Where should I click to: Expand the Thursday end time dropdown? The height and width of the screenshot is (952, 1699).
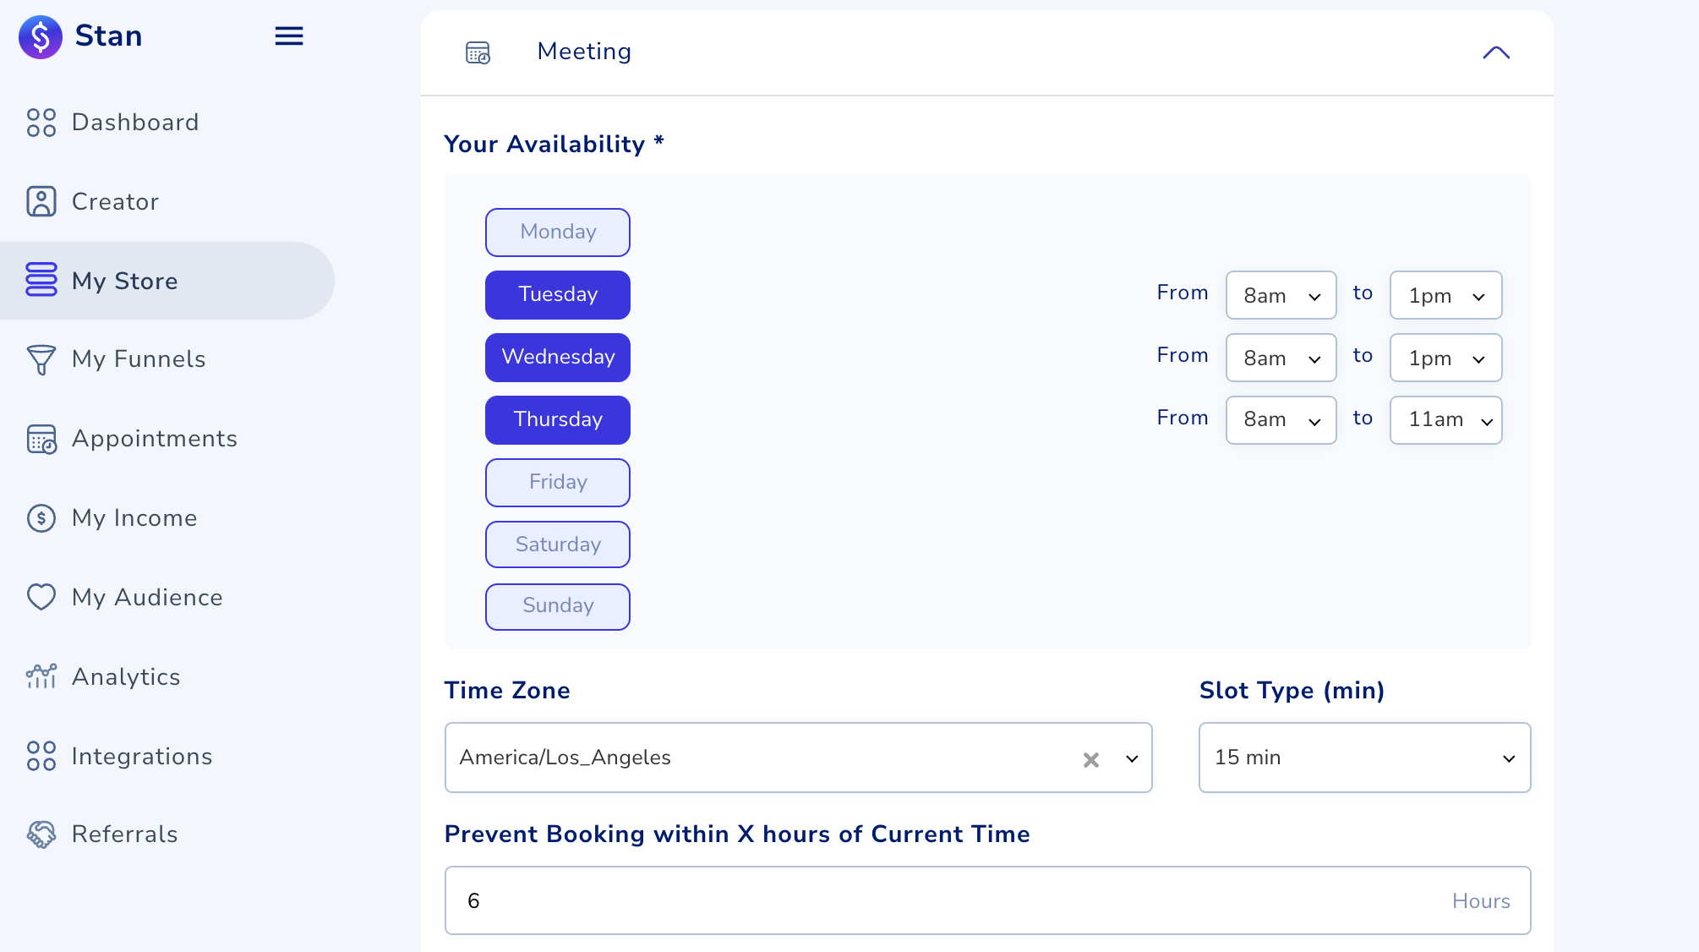click(1445, 419)
